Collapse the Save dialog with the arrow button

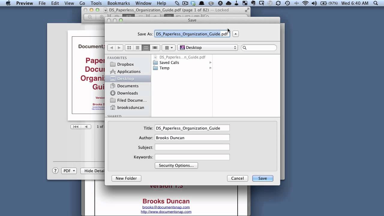click(235, 34)
